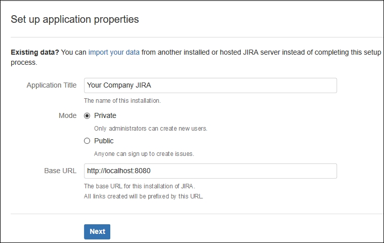The image size is (384, 243).
Task: Click All links created will be prefixed text
Action: click(143, 196)
